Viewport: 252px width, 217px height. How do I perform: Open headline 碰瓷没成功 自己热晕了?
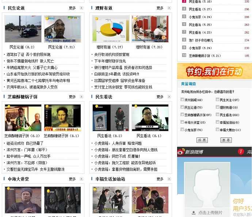pos(25,143)
